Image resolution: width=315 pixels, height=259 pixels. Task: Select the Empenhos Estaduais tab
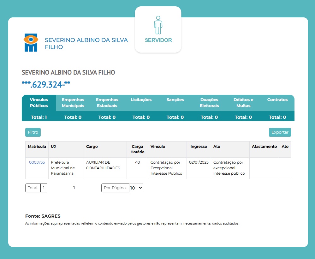click(x=107, y=103)
